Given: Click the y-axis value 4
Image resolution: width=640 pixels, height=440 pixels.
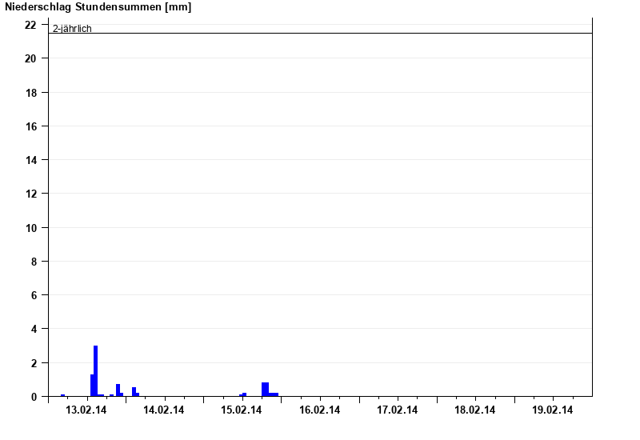Looking at the screenshot, I should (33, 329).
